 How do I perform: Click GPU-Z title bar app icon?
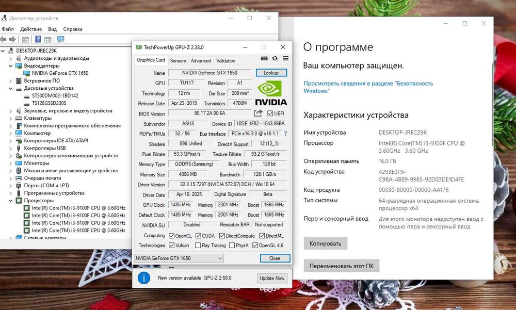tap(139, 47)
